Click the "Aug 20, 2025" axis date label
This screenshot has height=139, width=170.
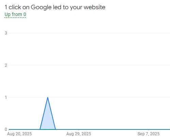point(19,134)
